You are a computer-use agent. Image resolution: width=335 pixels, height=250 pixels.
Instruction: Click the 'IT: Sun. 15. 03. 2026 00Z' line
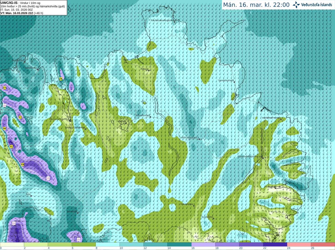coord(16,10)
